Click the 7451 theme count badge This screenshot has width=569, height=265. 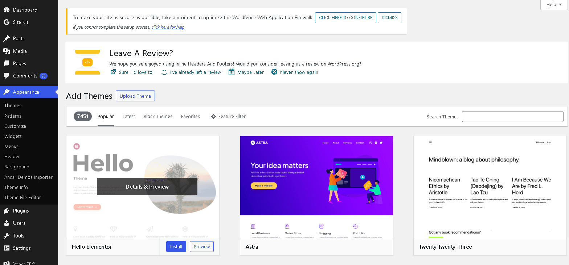83,116
